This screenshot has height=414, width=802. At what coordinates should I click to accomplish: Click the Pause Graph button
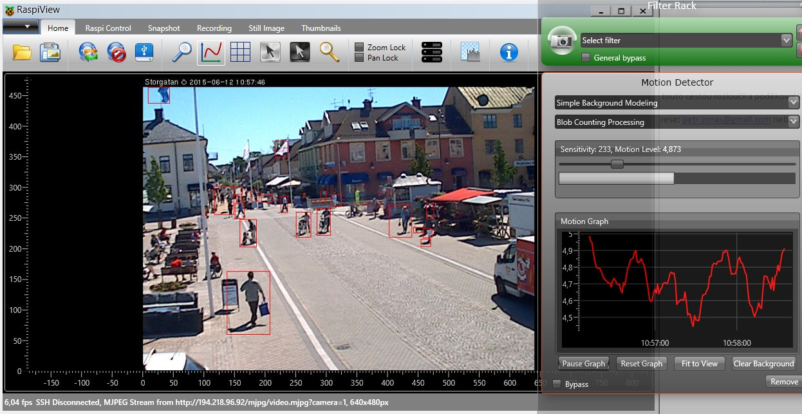click(x=584, y=364)
